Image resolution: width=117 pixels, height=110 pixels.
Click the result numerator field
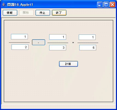pos(87,37)
